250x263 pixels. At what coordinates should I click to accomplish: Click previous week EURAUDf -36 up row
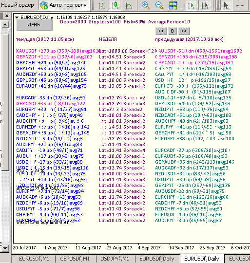pos(191,156)
